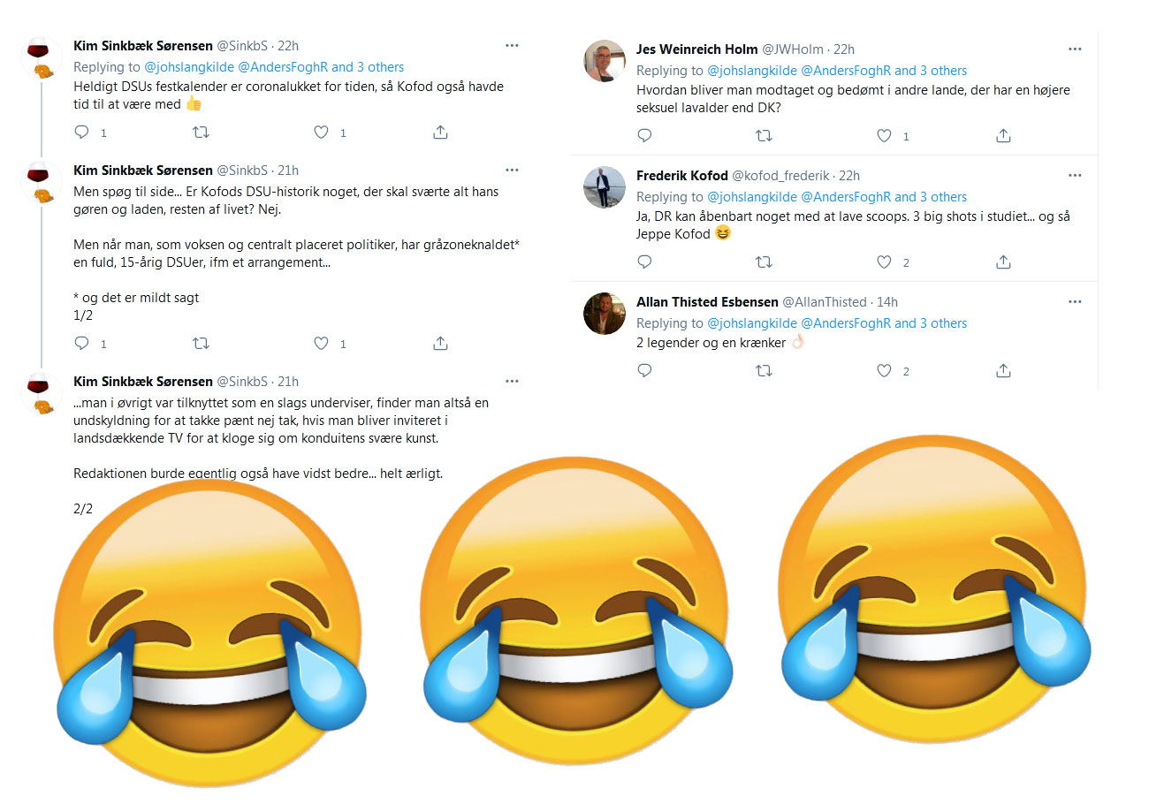Like Jes Weinreich Holm's tweet
The height and width of the screenshot is (804, 1149).
[884, 136]
